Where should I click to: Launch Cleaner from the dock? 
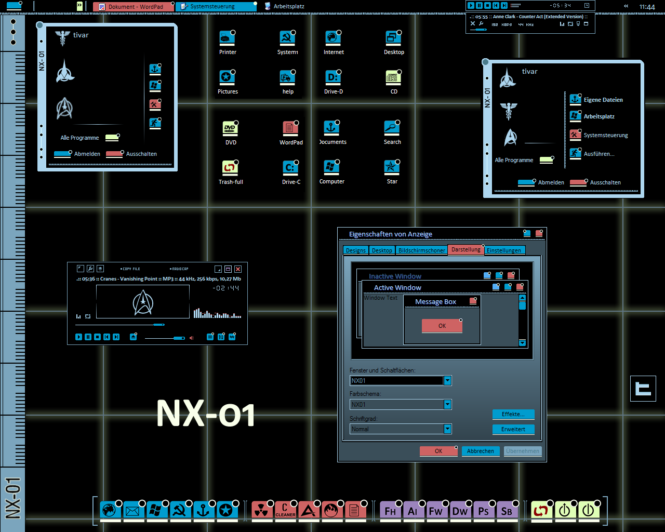[285, 511]
